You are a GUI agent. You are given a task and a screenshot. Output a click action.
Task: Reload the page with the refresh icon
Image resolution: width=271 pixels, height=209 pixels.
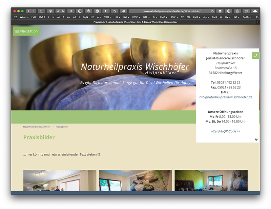click(x=212, y=11)
